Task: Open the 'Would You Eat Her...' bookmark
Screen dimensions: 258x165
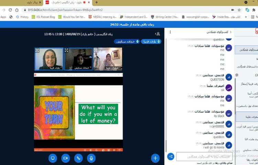Action: coord(72,17)
